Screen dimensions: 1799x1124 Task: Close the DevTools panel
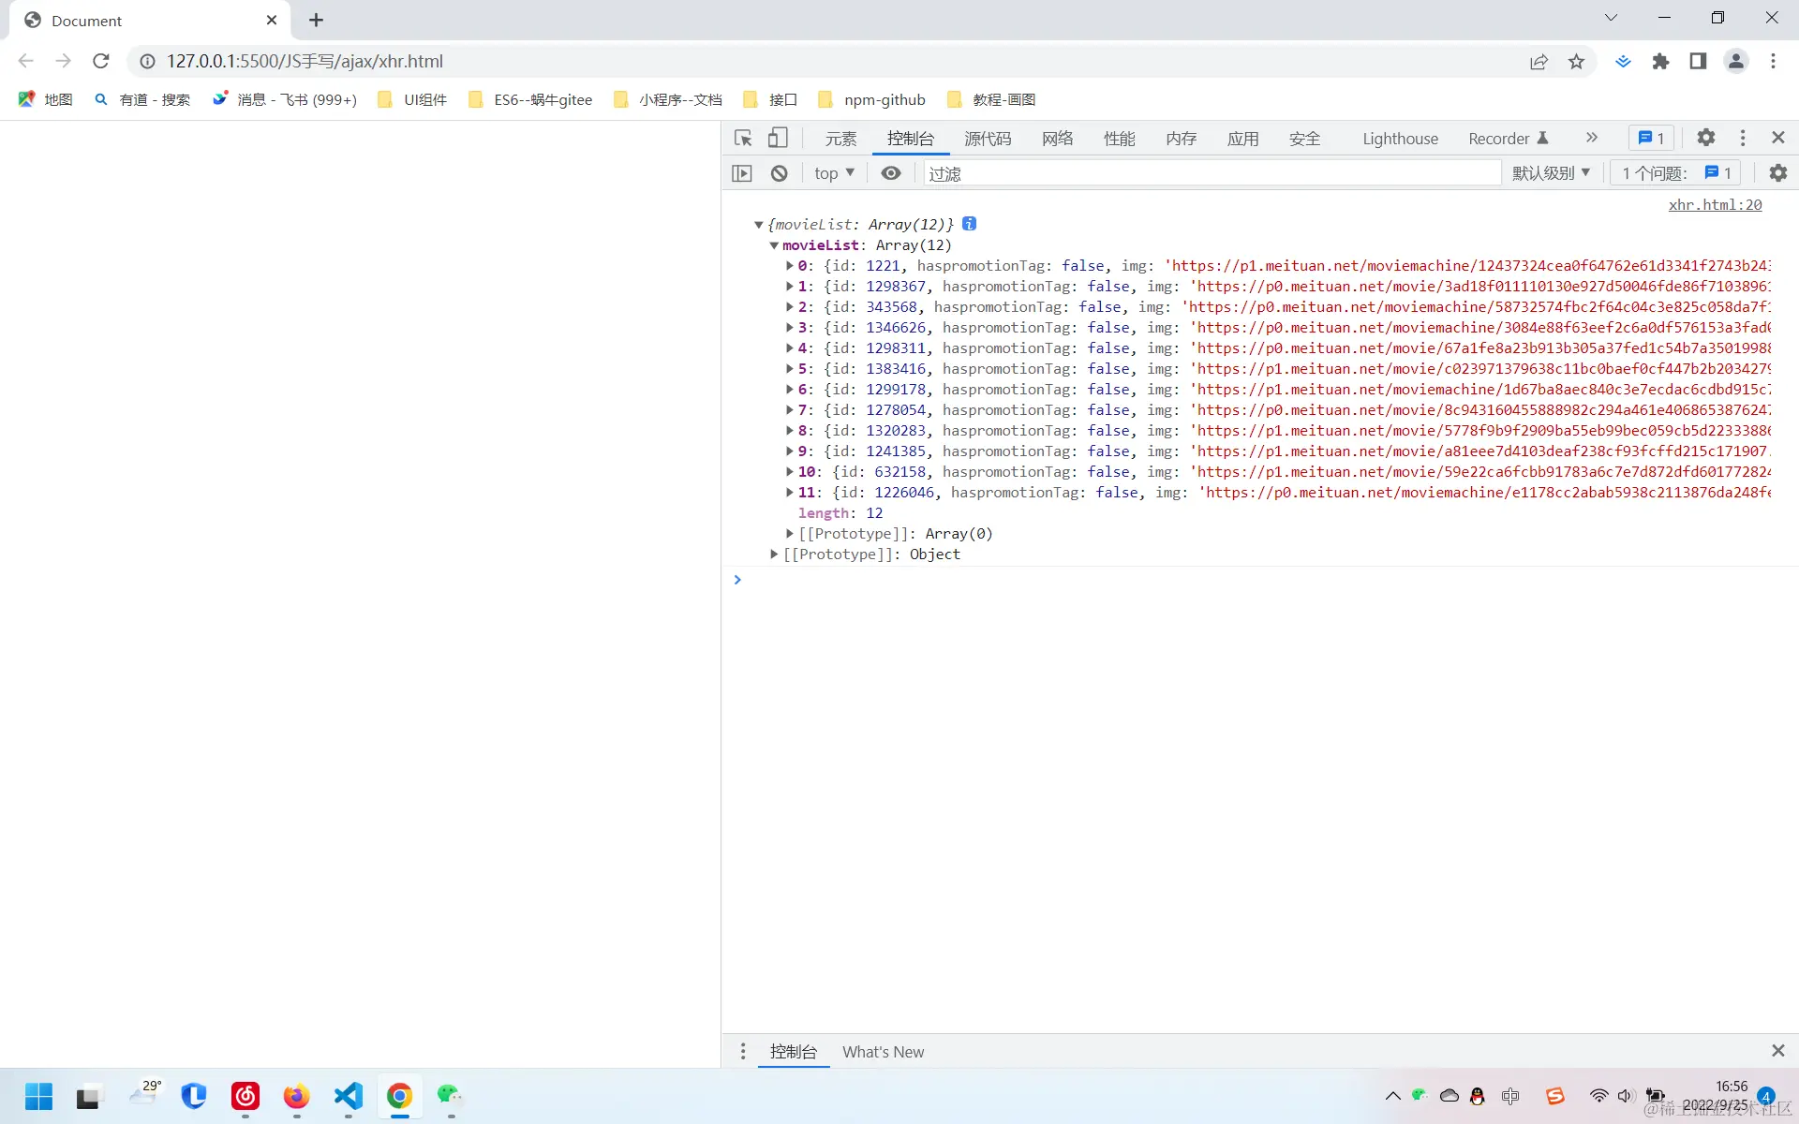pos(1778,138)
